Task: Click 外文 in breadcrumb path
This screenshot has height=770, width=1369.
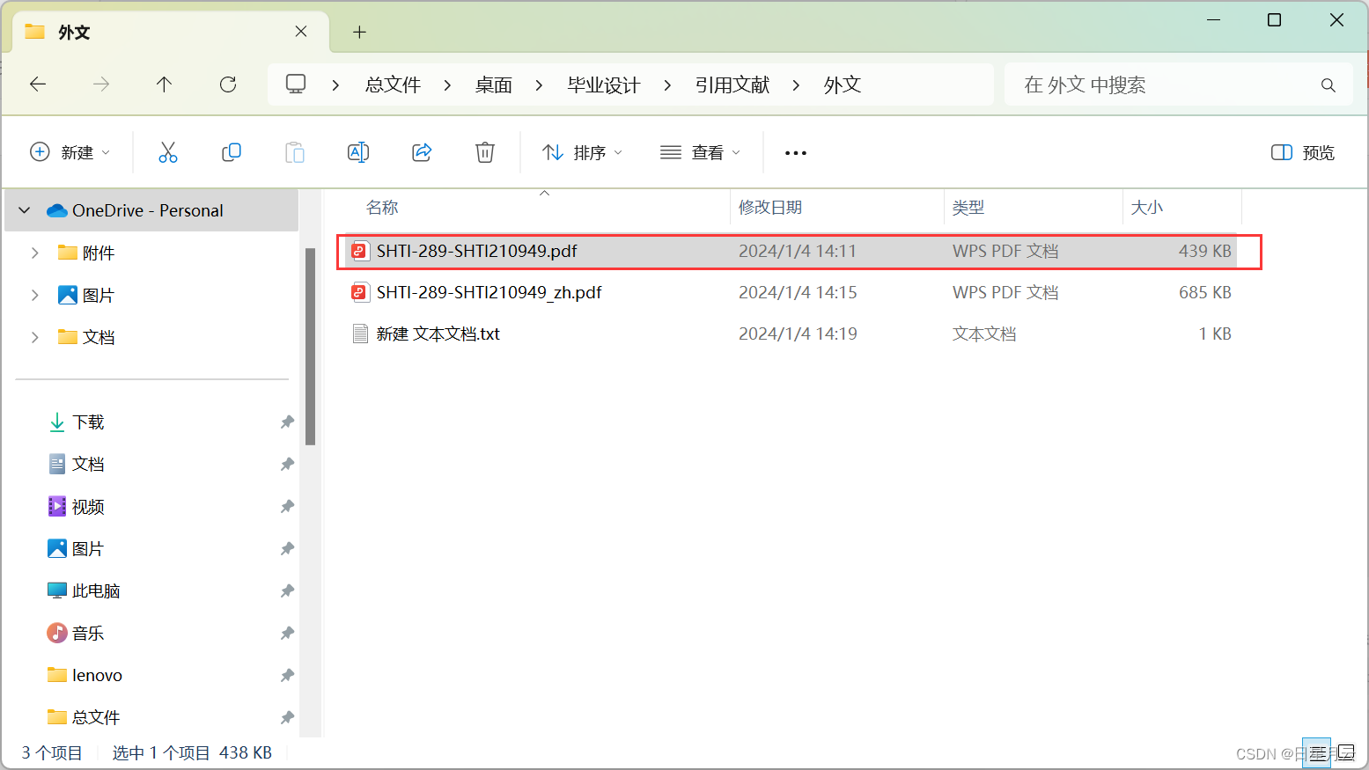Action: click(x=843, y=84)
